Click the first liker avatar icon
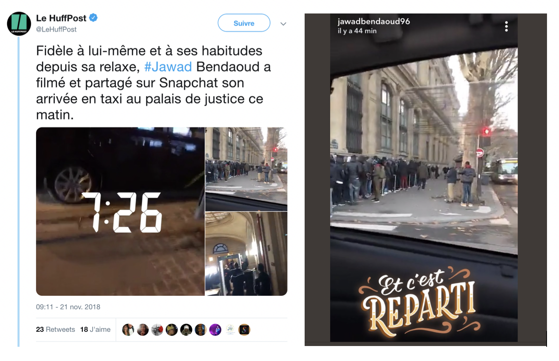This screenshot has height=361, width=559. coord(128,330)
